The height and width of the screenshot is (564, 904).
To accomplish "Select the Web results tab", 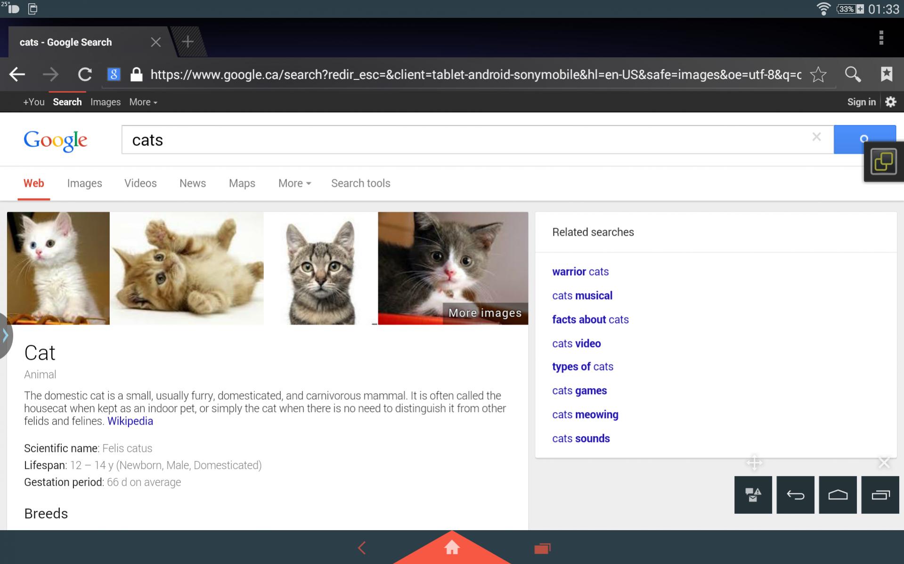I will 34,183.
